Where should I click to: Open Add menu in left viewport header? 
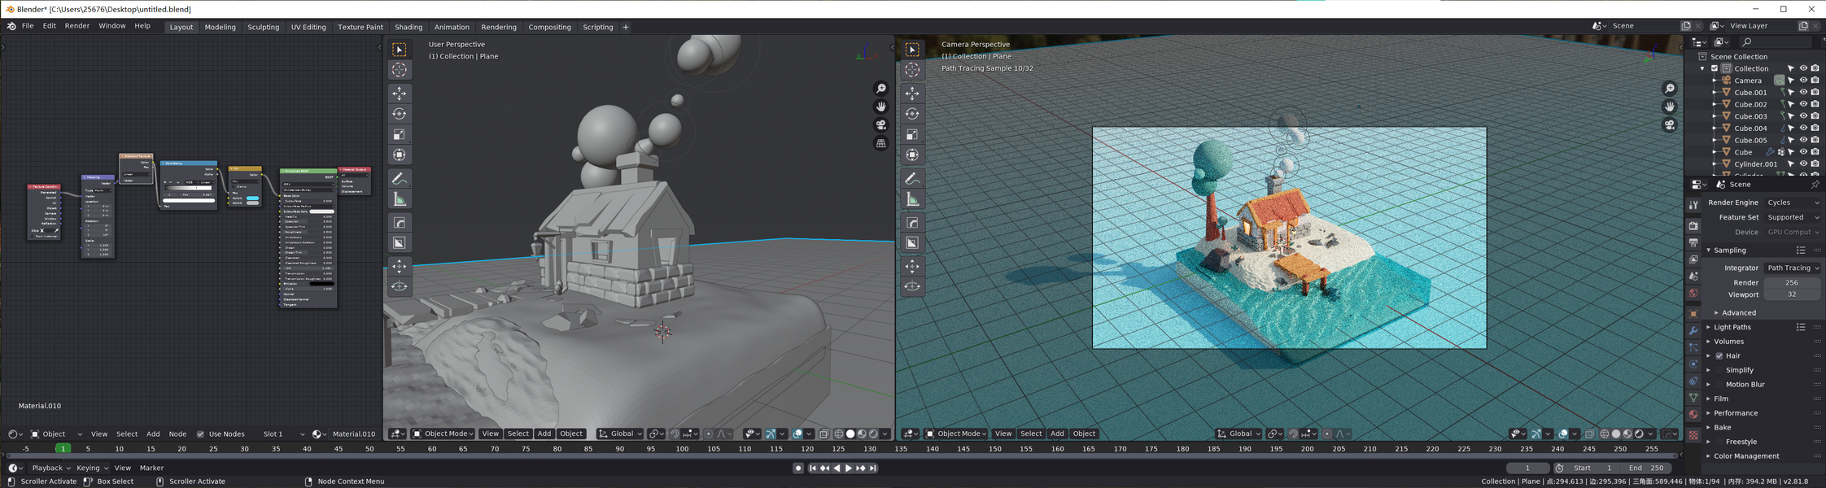(544, 434)
